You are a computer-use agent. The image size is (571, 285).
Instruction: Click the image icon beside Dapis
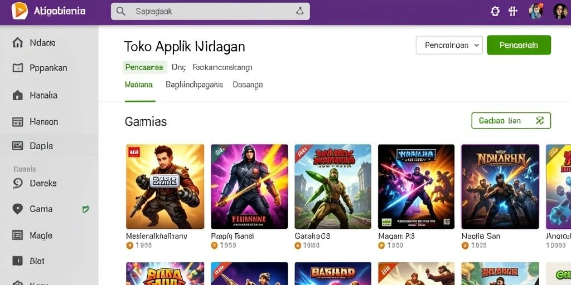click(17, 146)
